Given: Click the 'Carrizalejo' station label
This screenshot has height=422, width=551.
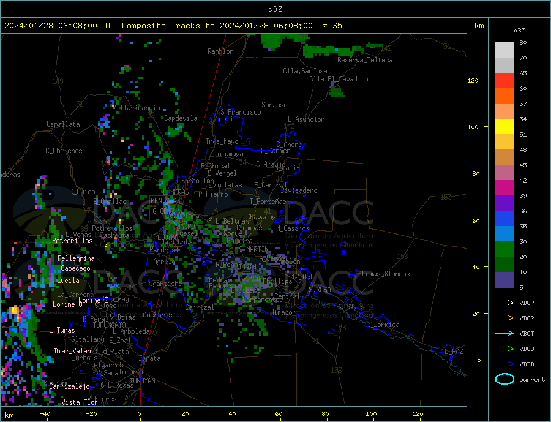Looking at the screenshot, I should pyautogui.click(x=69, y=387).
